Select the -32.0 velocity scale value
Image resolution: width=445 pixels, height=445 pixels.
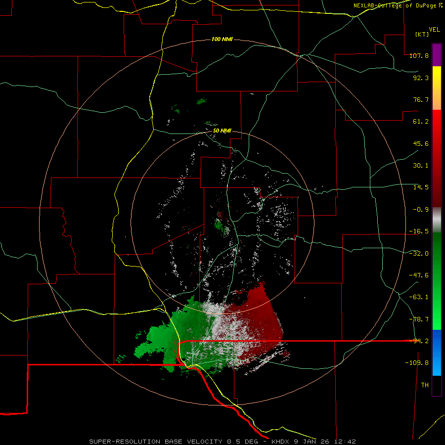click(x=419, y=254)
